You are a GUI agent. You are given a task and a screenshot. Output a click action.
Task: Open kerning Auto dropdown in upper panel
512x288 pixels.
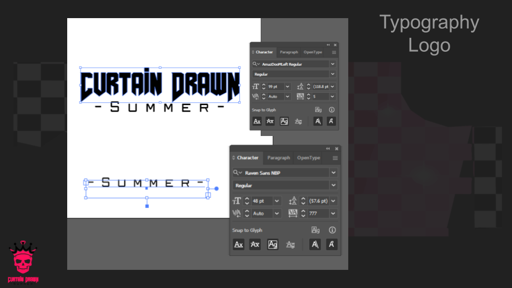coord(287,97)
